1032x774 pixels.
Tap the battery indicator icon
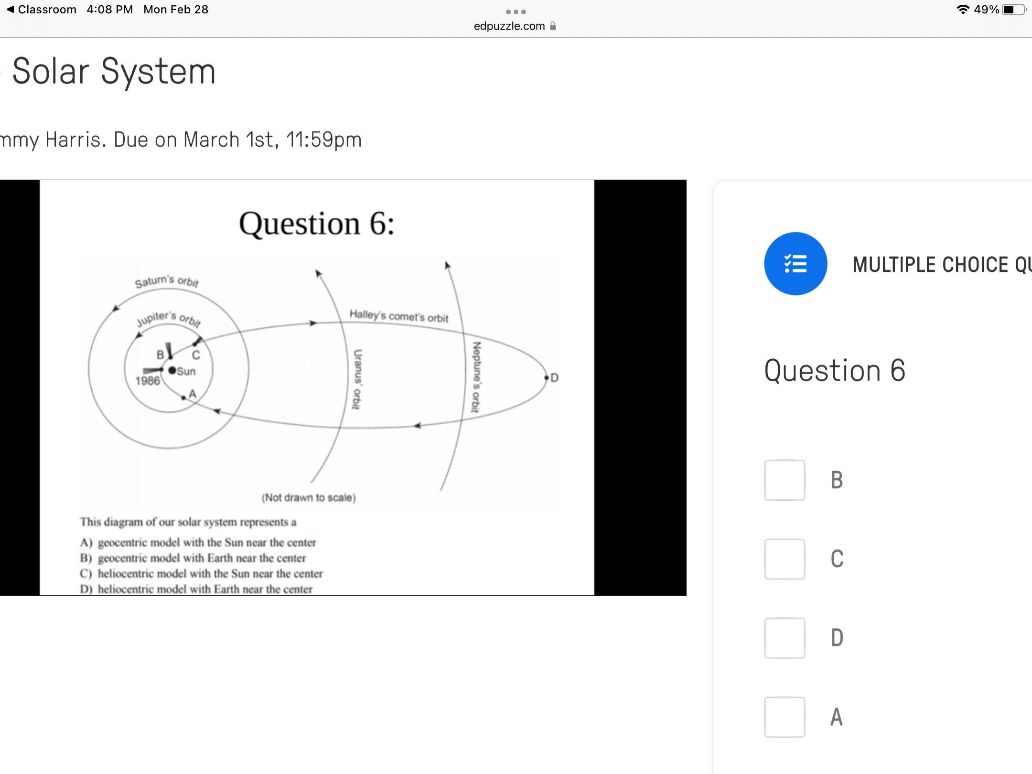(1014, 10)
